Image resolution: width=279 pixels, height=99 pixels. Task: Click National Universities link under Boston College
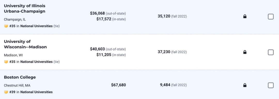[x=36, y=92]
